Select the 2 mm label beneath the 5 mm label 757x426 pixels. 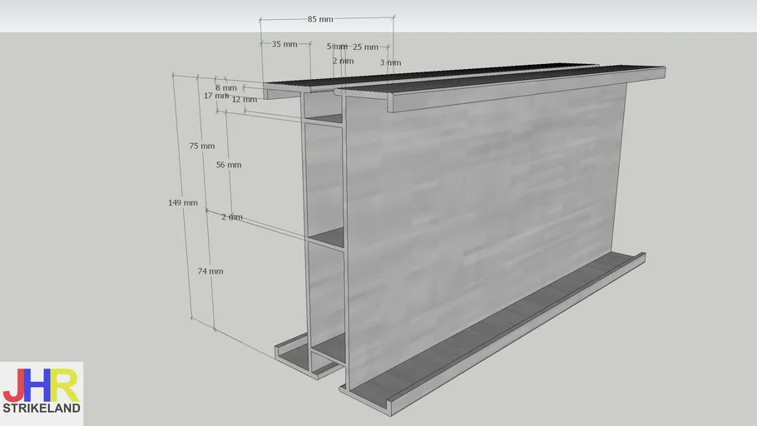pos(343,61)
